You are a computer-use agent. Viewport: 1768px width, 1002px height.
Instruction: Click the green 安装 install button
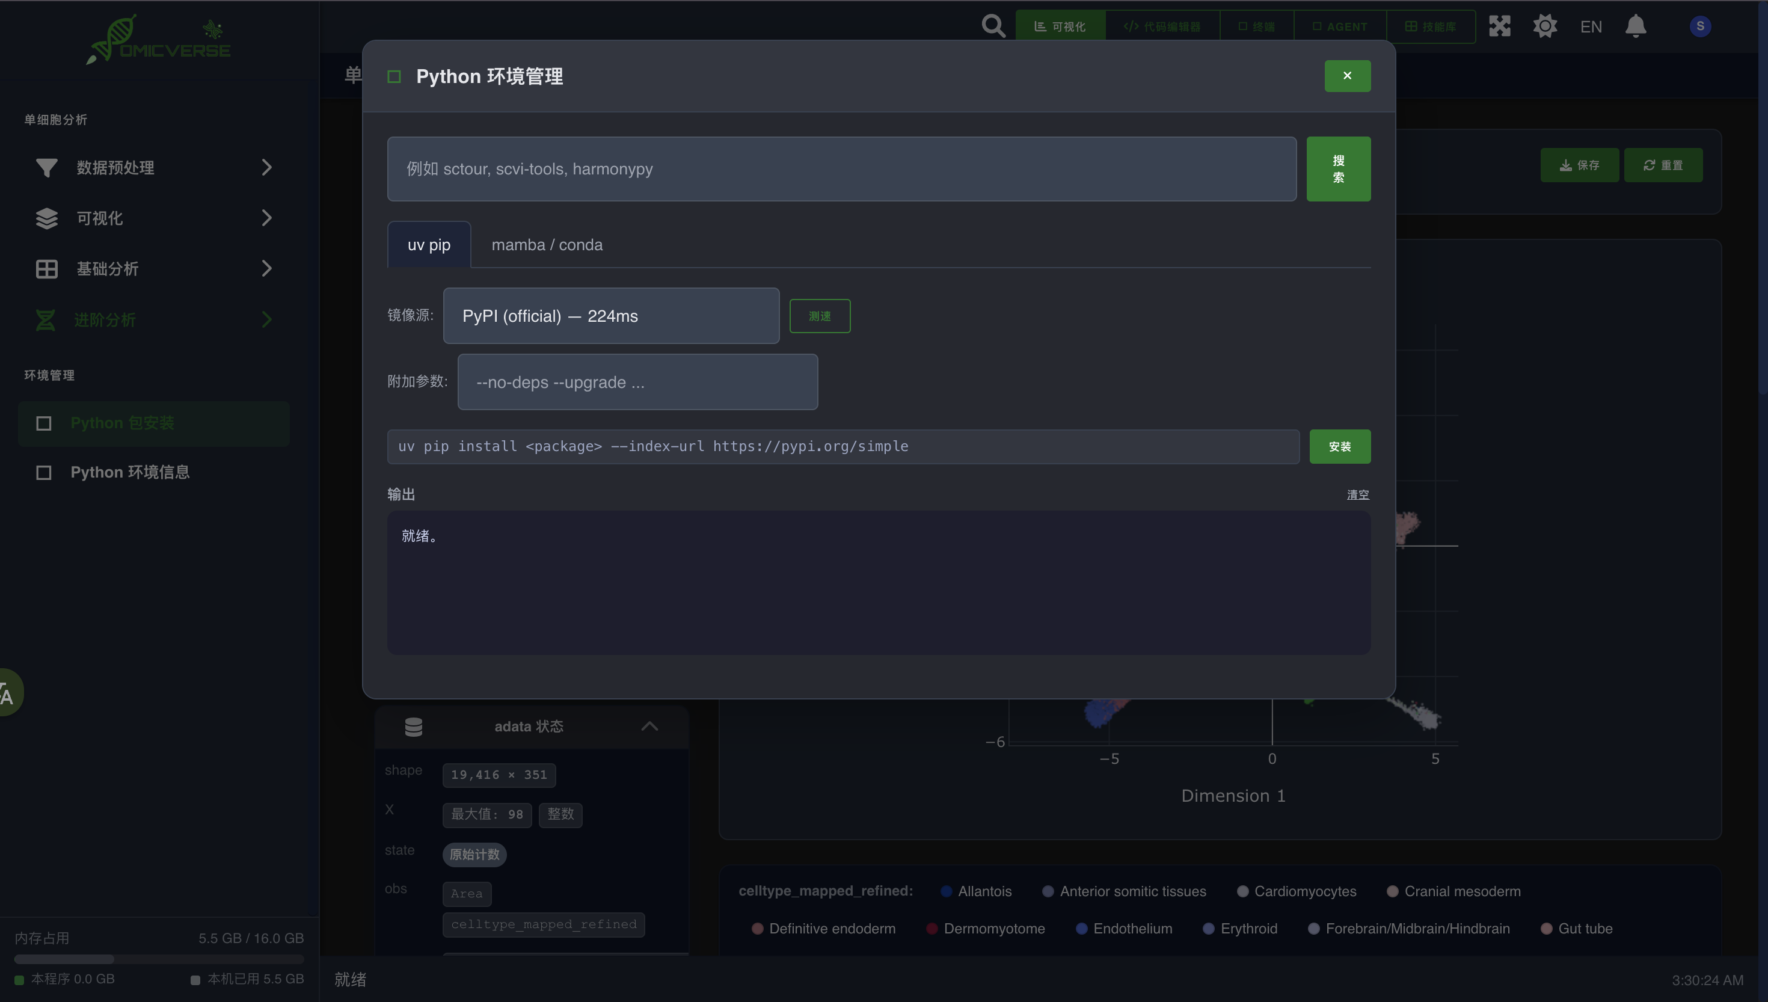pos(1339,447)
